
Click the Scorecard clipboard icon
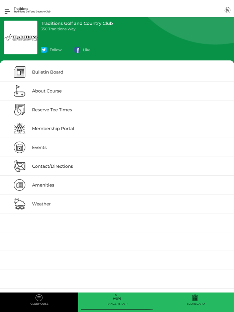[x=195, y=298]
